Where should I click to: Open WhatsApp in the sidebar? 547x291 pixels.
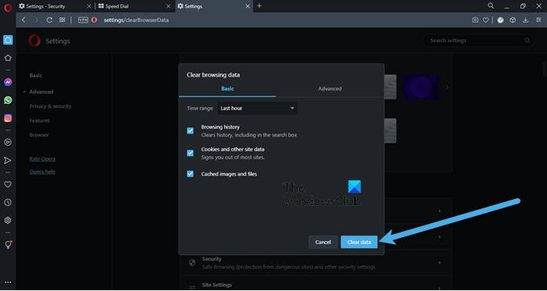pyautogui.click(x=8, y=100)
